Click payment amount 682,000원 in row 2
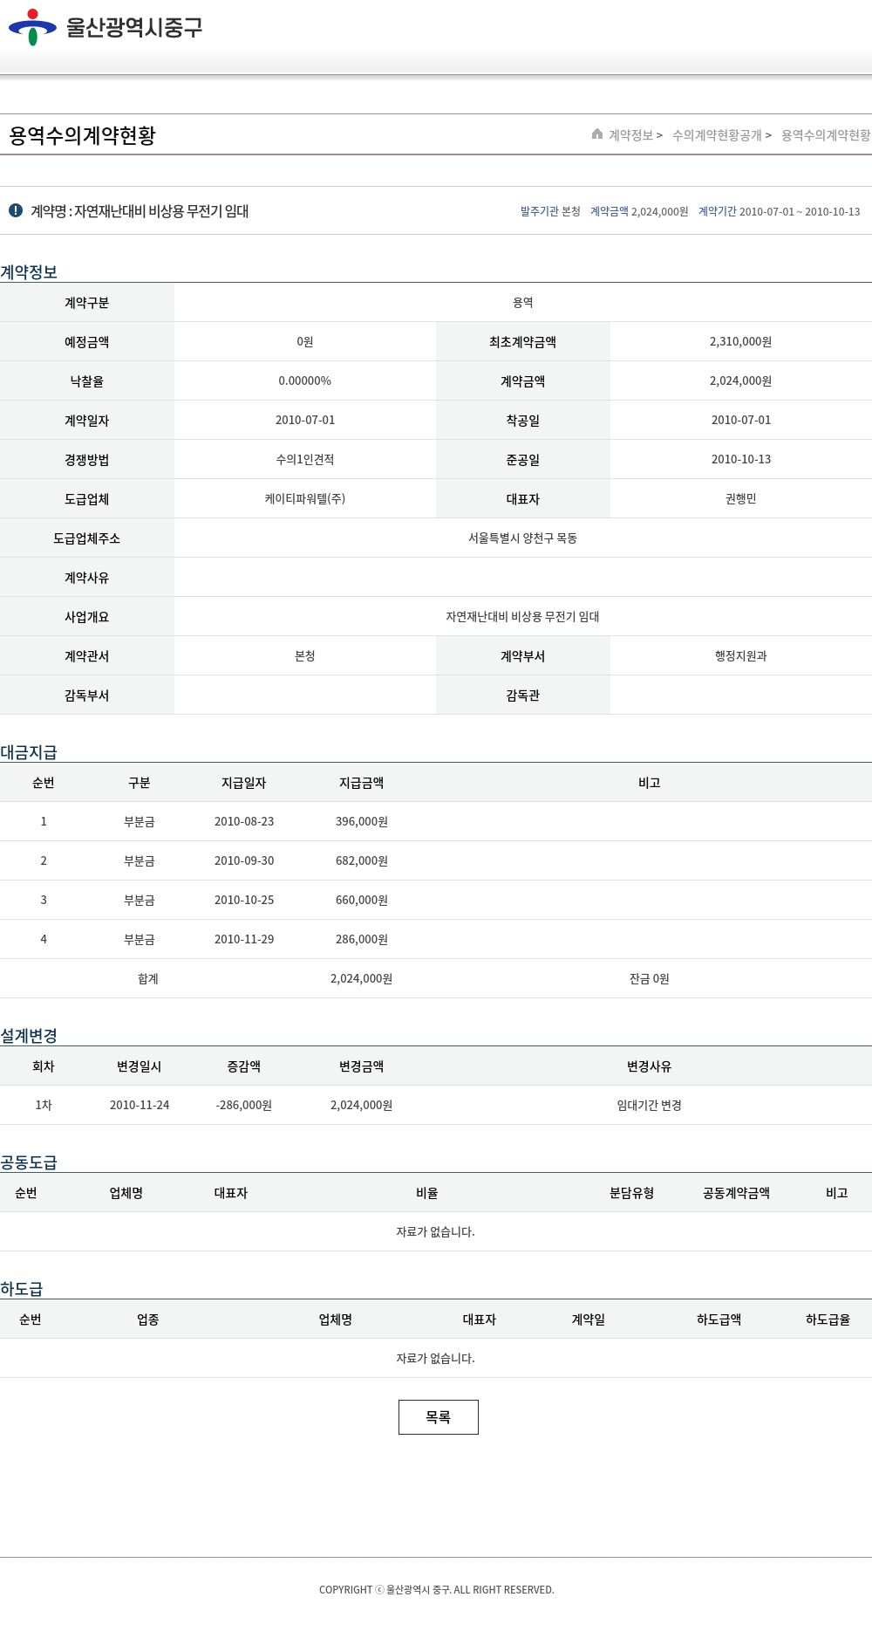 [361, 860]
